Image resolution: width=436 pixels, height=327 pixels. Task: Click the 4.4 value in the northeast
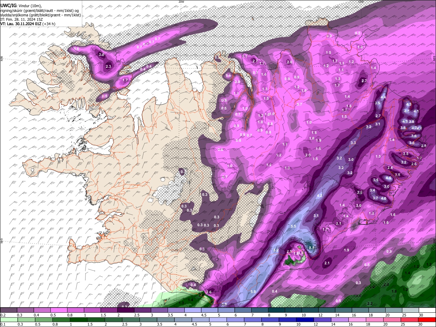point(383,97)
